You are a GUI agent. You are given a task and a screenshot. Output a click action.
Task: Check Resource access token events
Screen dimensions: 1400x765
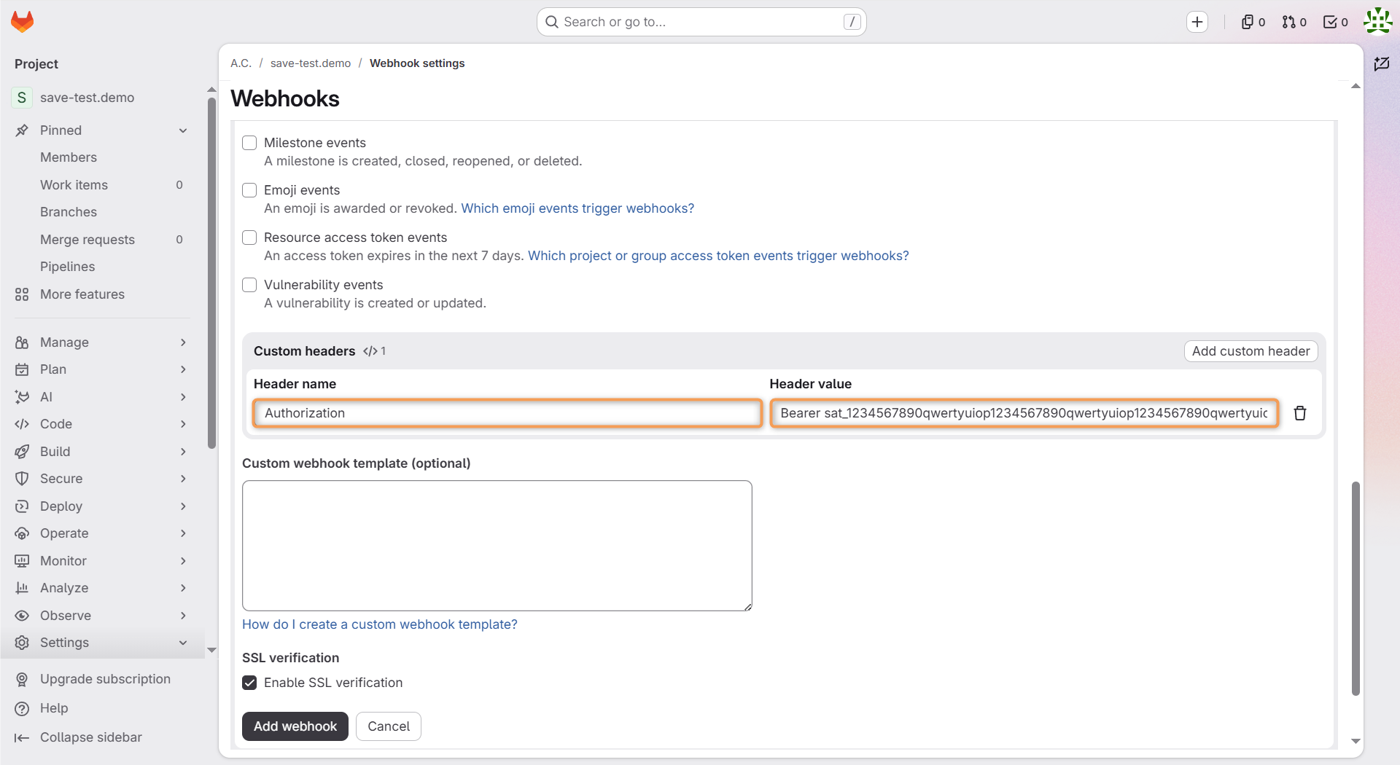pyautogui.click(x=249, y=238)
